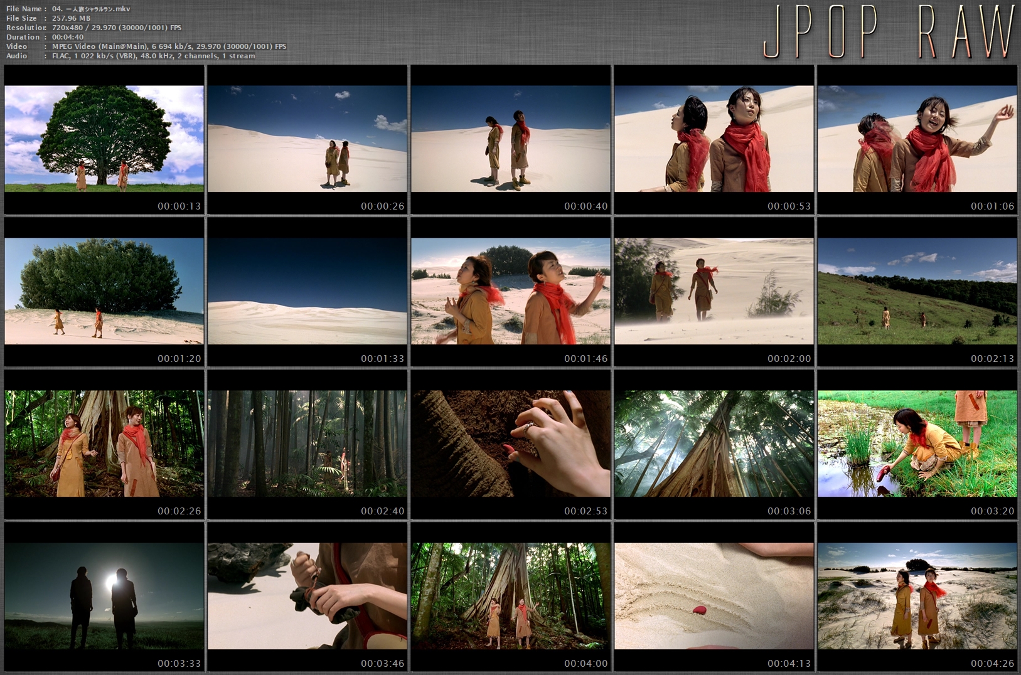
Task: Click the 'Duration' label in the header
Action: tap(23, 37)
